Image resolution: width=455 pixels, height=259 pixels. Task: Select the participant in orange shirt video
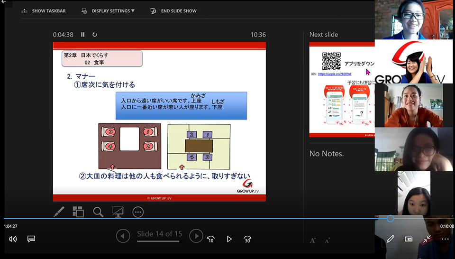pyautogui.click(x=413, y=105)
